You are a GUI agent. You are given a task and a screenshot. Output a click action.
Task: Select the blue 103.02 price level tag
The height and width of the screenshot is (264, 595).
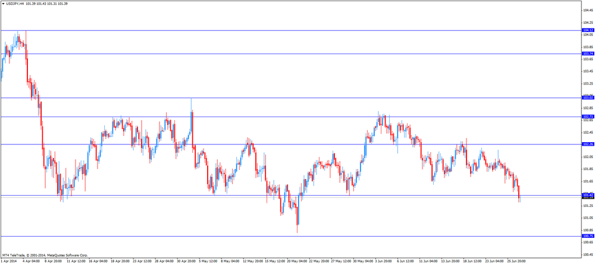[588, 98]
